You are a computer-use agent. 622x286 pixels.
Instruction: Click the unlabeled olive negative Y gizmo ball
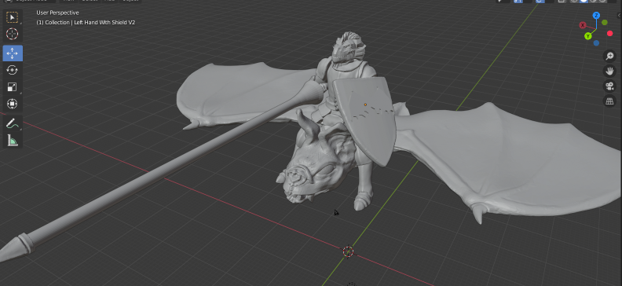tap(605, 23)
